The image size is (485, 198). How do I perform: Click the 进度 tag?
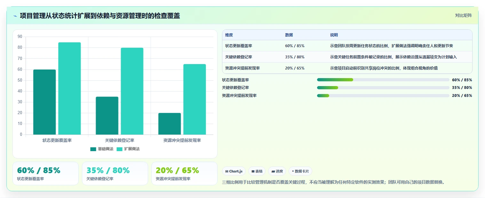pos(277,171)
